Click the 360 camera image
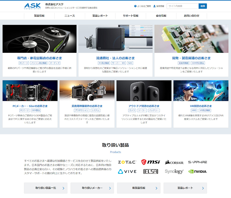Image resolution: width=231 pixels, height=198 pixels. tap(144, 90)
